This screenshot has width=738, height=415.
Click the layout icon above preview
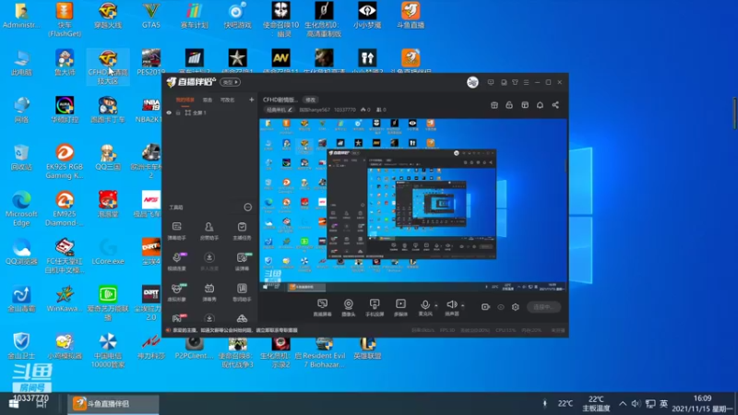tap(525, 105)
